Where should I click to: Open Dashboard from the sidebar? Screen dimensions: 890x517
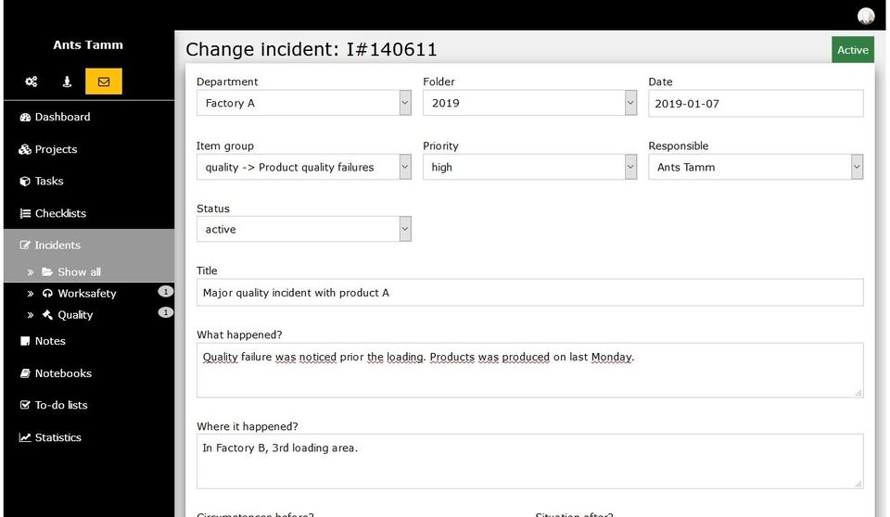(x=62, y=117)
